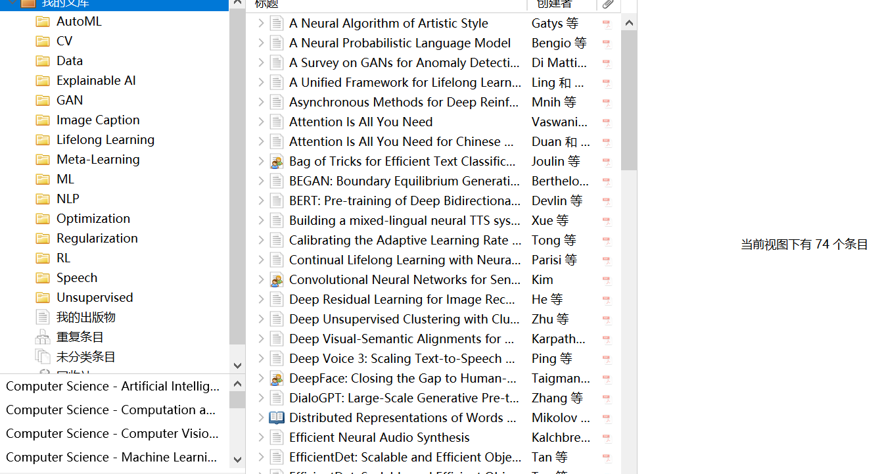The image size is (882, 474).
Task: Click the RL collection folder icon
Action: 43,258
